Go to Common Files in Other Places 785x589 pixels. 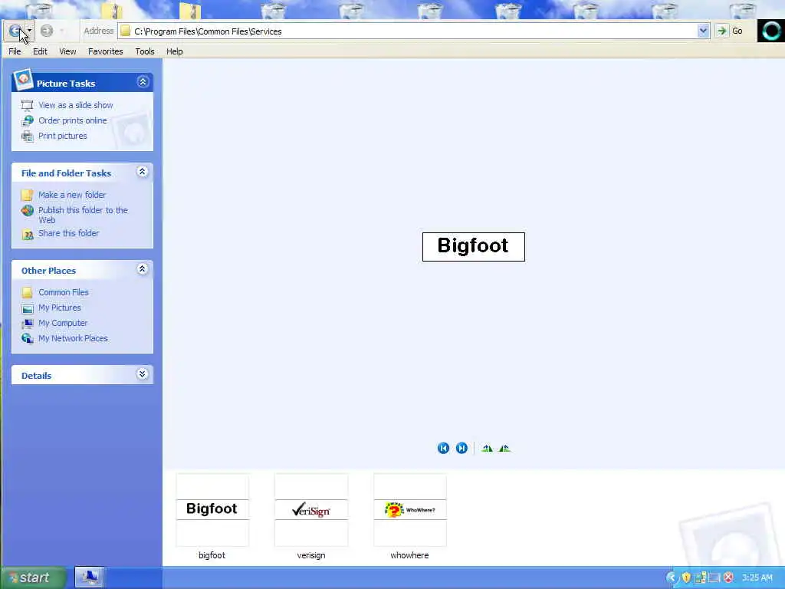[64, 292]
